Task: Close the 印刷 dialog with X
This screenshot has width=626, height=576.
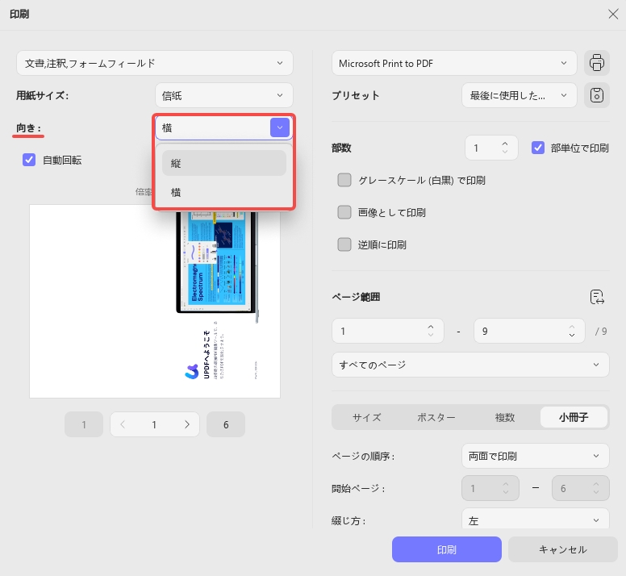Action: pos(613,15)
